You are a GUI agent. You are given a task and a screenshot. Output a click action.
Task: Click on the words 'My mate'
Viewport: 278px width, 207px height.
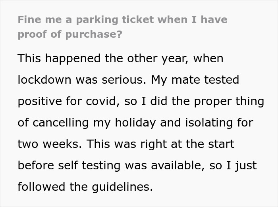[168, 80]
